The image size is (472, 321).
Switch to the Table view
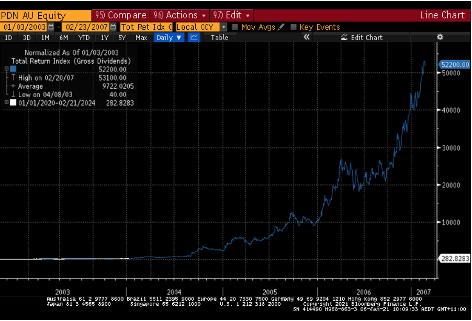point(219,37)
